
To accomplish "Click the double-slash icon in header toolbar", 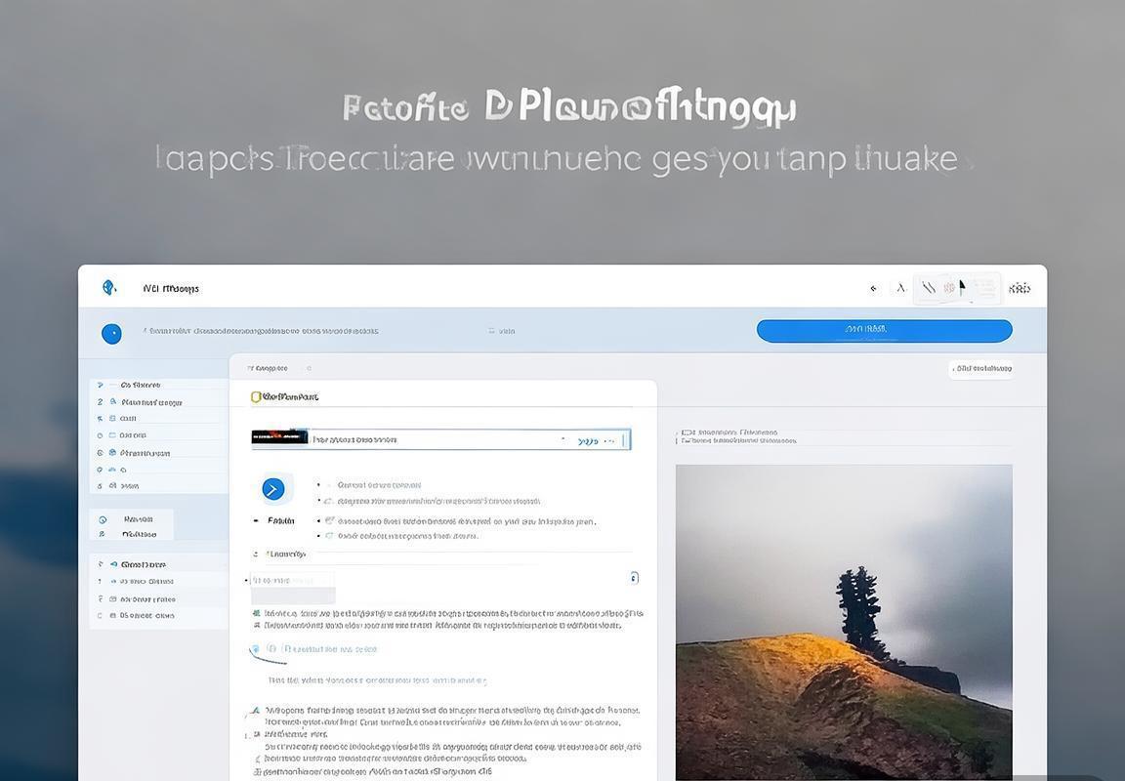I will (x=929, y=288).
